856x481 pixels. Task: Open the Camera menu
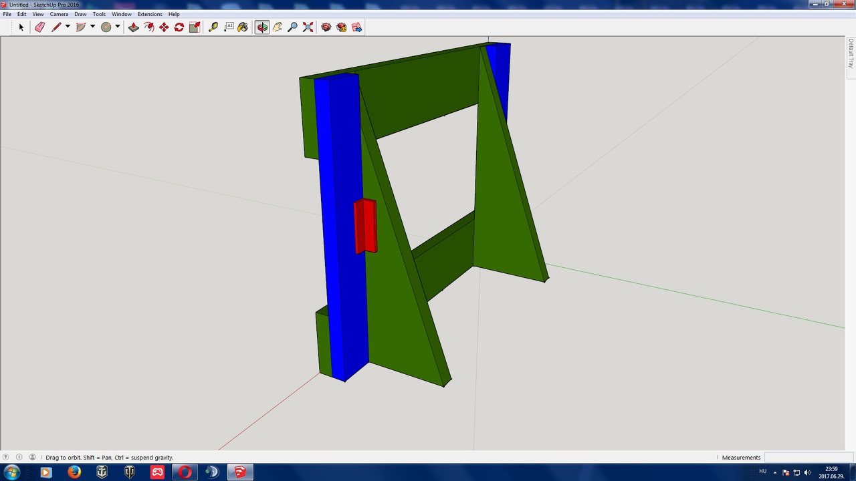59,14
